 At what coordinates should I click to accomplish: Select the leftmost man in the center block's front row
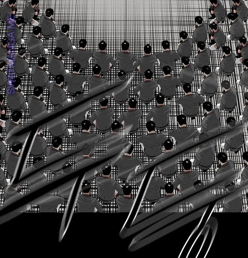coord(82,54)
